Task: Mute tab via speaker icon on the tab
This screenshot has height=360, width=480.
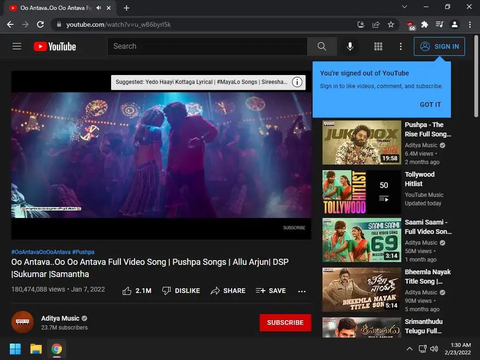Action: click(x=98, y=8)
